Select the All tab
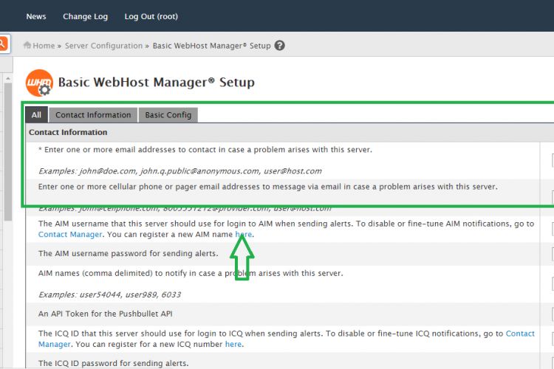 point(36,115)
